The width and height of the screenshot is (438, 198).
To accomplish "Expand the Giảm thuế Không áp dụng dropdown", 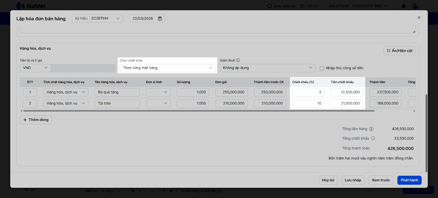I will [267, 68].
